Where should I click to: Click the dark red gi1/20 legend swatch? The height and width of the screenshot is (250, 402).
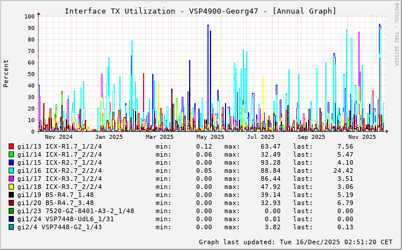pyautogui.click(x=12, y=203)
